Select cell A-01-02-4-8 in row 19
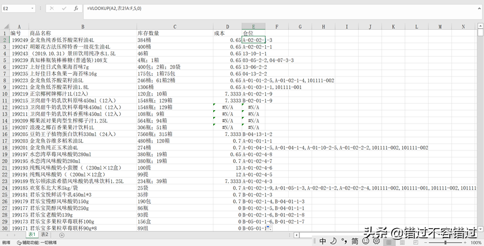The width and height of the screenshot is (484, 246). coord(253,154)
